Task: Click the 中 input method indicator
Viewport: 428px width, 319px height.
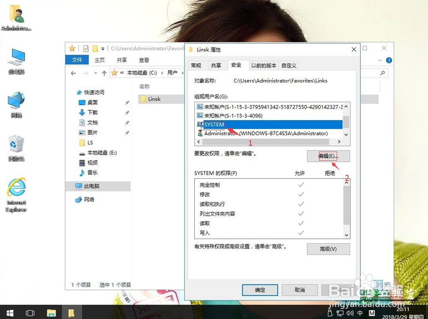Action: [360, 313]
